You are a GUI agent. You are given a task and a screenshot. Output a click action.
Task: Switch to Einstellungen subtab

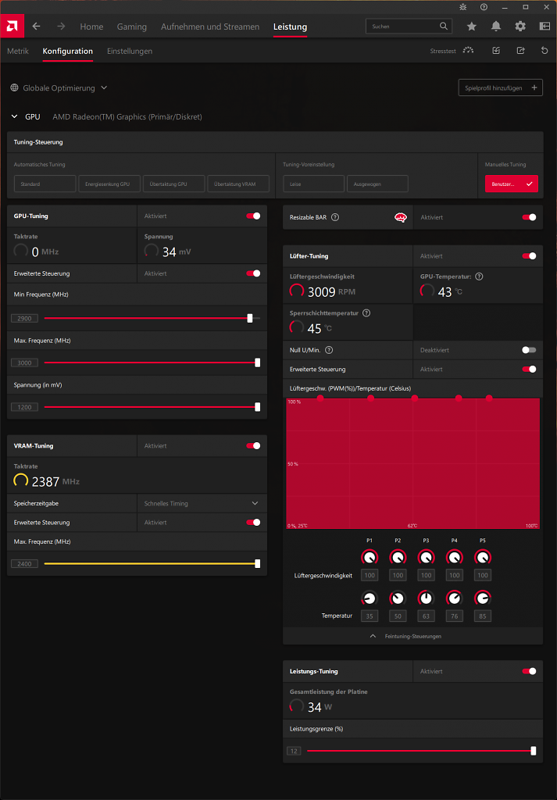130,51
